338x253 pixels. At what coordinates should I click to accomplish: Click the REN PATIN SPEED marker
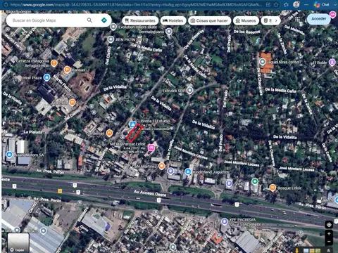(111, 39)
